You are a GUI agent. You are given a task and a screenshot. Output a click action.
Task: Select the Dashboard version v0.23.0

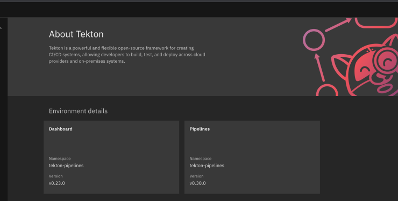[x=57, y=183]
